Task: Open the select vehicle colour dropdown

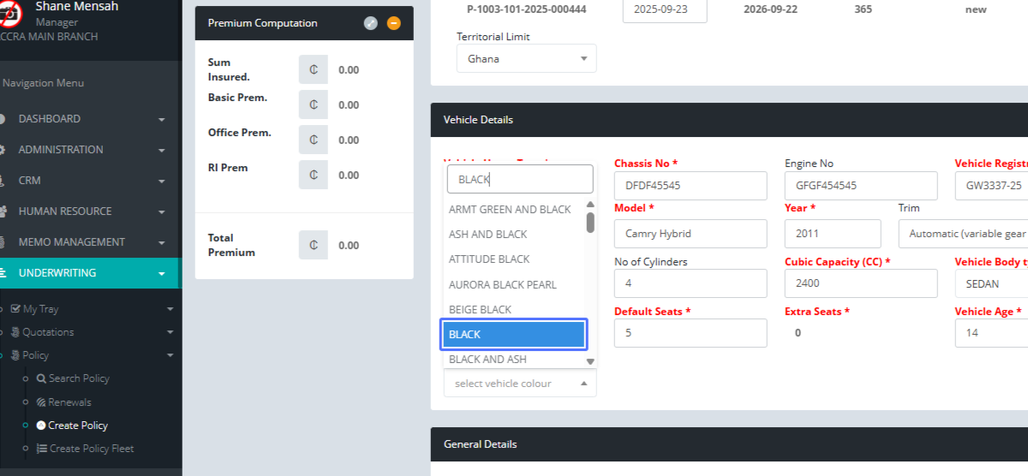Action: pos(519,384)
